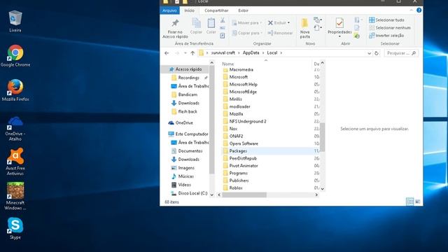Collapse the ribbon with the chevron
448x252 pixels.
coord(411,10)
